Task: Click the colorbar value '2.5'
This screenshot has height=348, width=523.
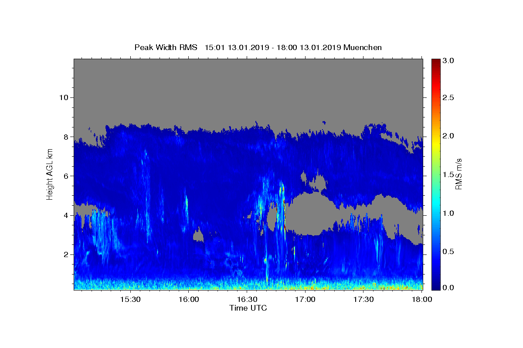Action: coord(448,97)
